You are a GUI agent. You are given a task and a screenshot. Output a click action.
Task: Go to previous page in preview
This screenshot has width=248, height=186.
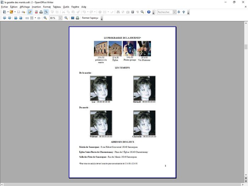point(5,18)
